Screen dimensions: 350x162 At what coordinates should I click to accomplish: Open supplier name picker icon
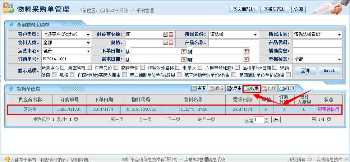click(x=165, y=34)
